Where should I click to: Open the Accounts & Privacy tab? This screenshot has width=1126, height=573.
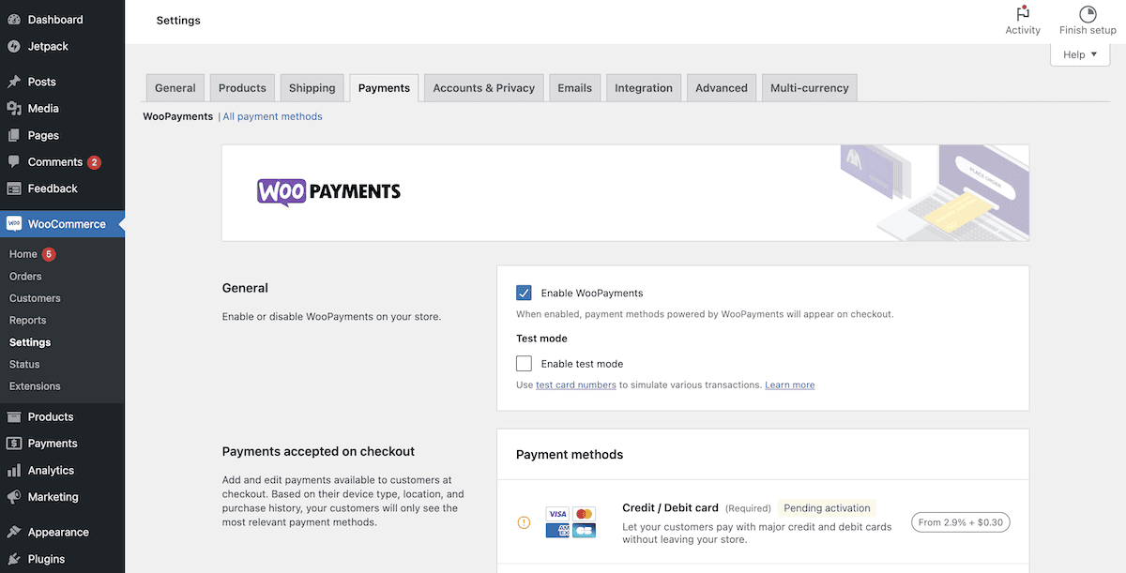click(483, 88)
